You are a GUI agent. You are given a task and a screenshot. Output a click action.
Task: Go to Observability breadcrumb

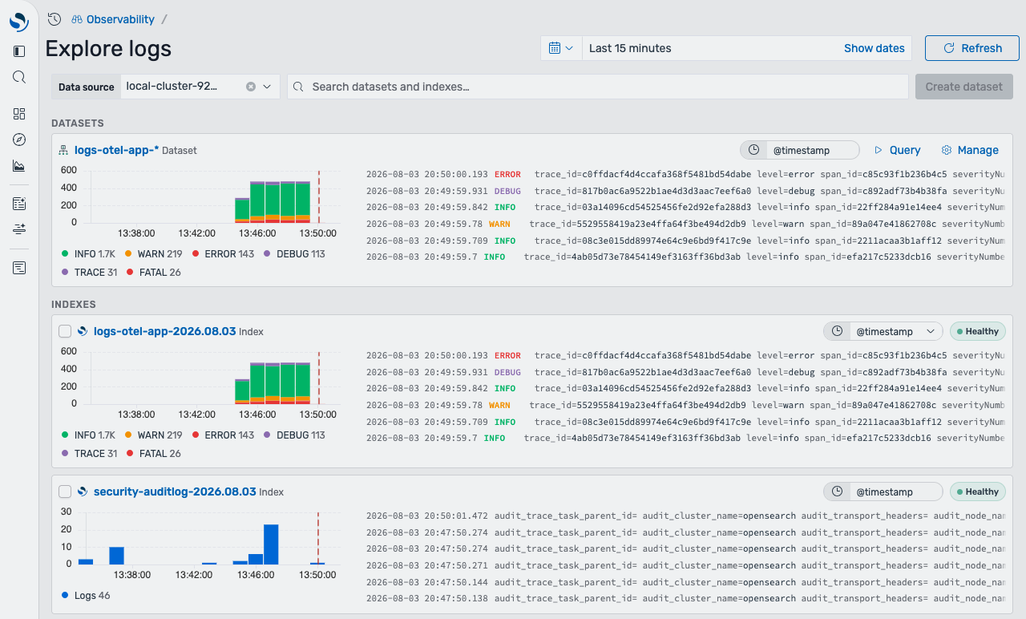click(113, 18)
